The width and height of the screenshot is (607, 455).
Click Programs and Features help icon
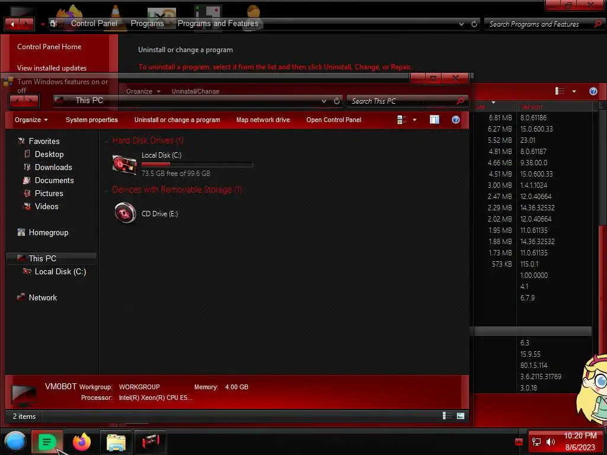(x=593, y=91)
